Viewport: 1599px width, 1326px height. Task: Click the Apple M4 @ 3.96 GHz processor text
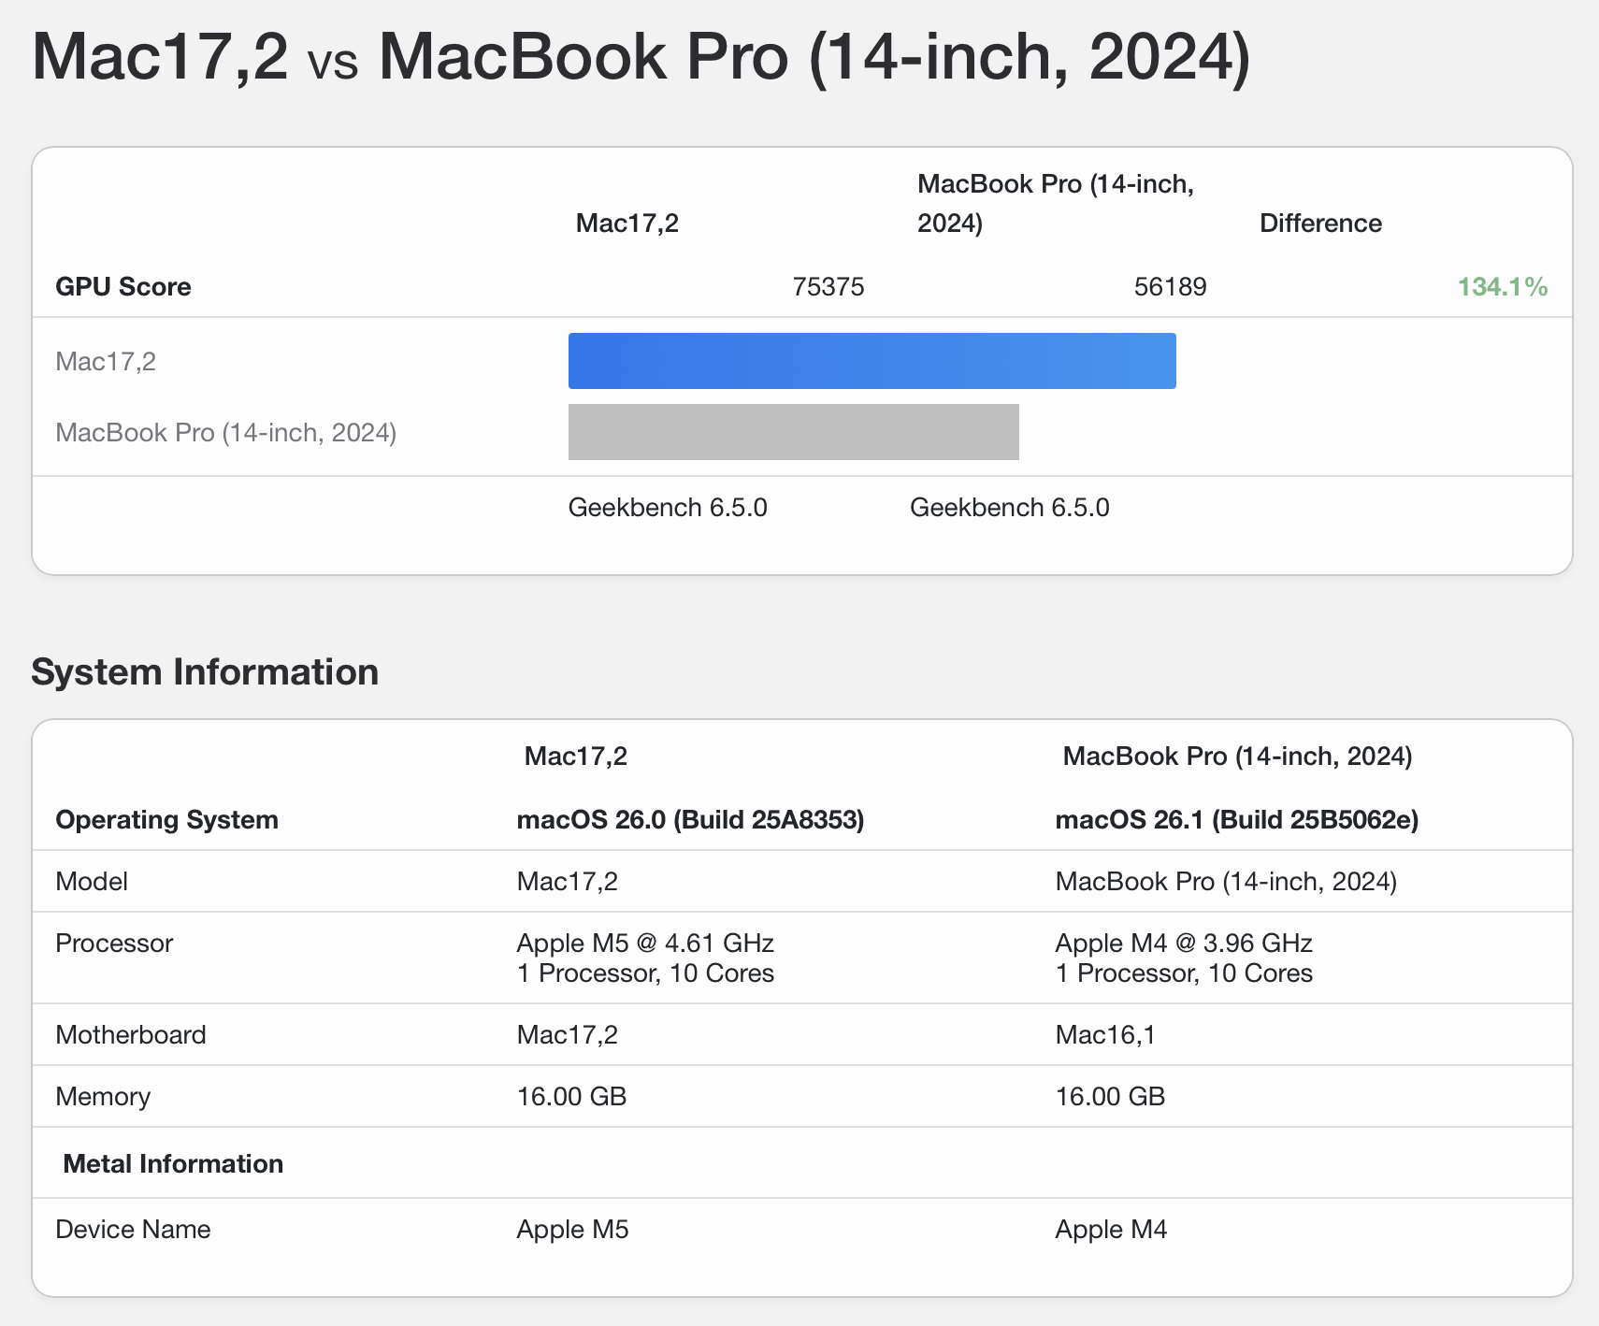(x=1184, y=943)
